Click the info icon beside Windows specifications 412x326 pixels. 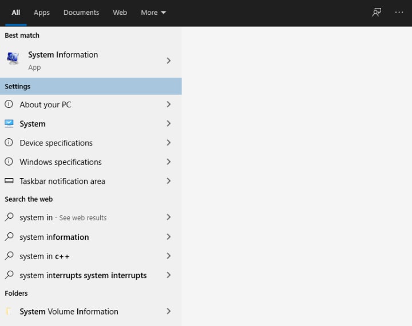tap(9, 162)
